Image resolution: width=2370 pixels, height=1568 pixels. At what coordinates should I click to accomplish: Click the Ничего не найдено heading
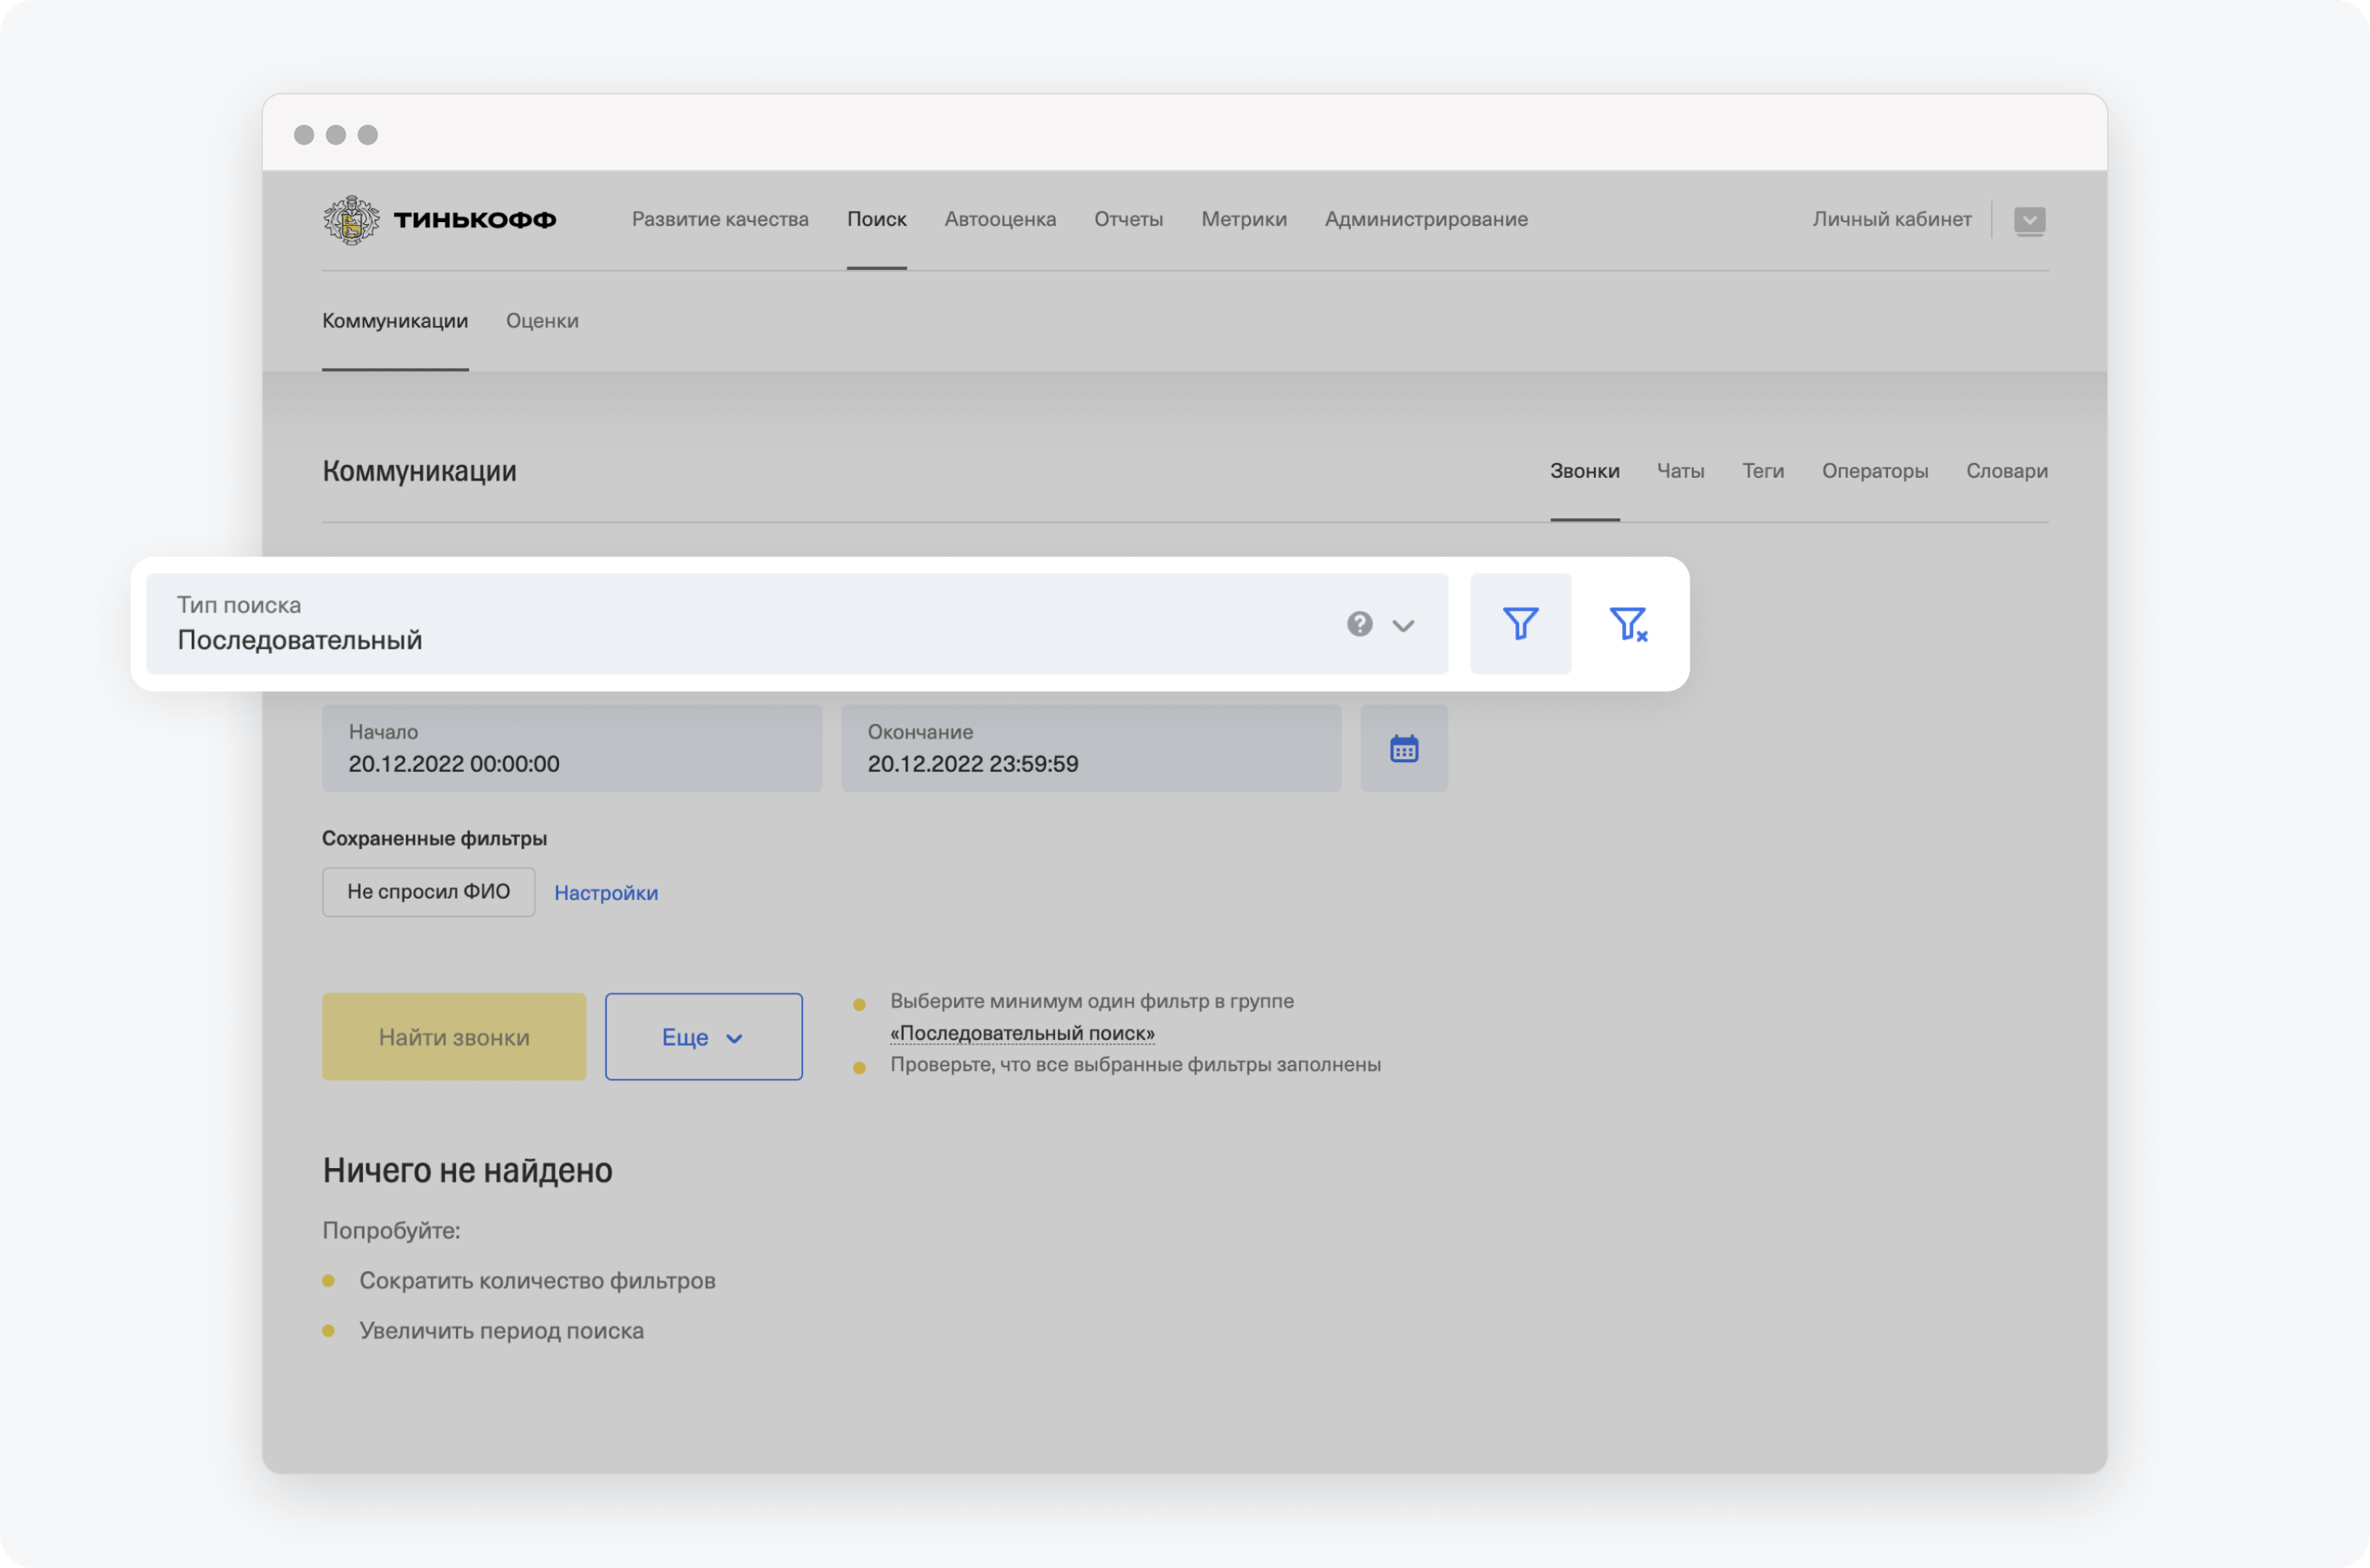pos(467,1170)
